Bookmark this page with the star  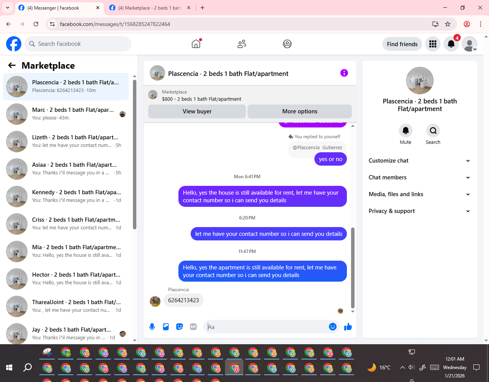[448, 24]
